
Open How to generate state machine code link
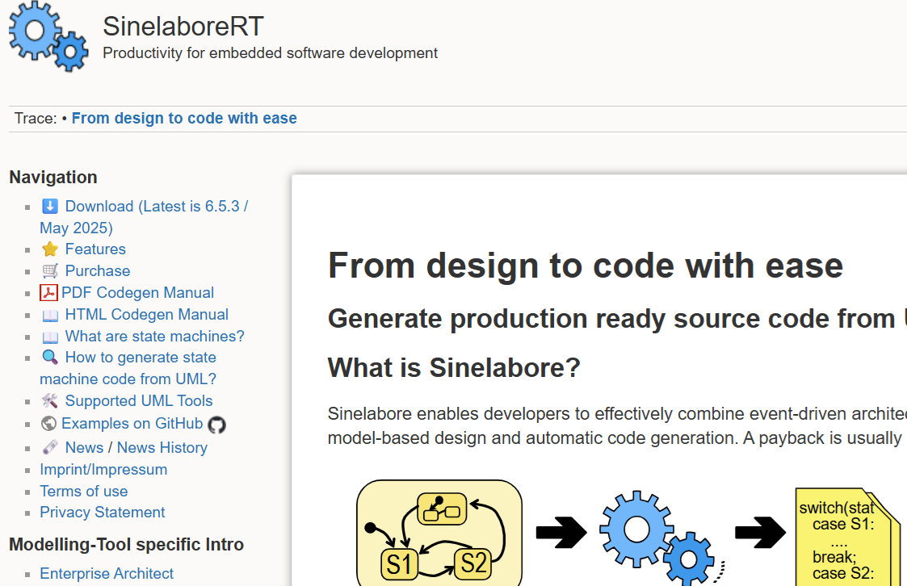tap(128, 368)
